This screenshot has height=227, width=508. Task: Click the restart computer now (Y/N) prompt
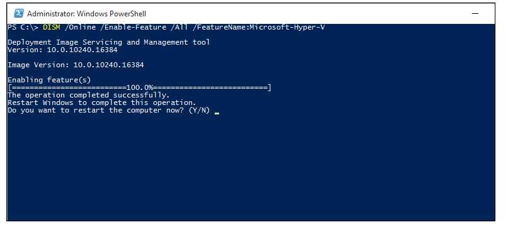[109, 111]
